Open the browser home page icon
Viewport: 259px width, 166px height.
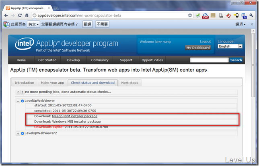pos(27,16)
